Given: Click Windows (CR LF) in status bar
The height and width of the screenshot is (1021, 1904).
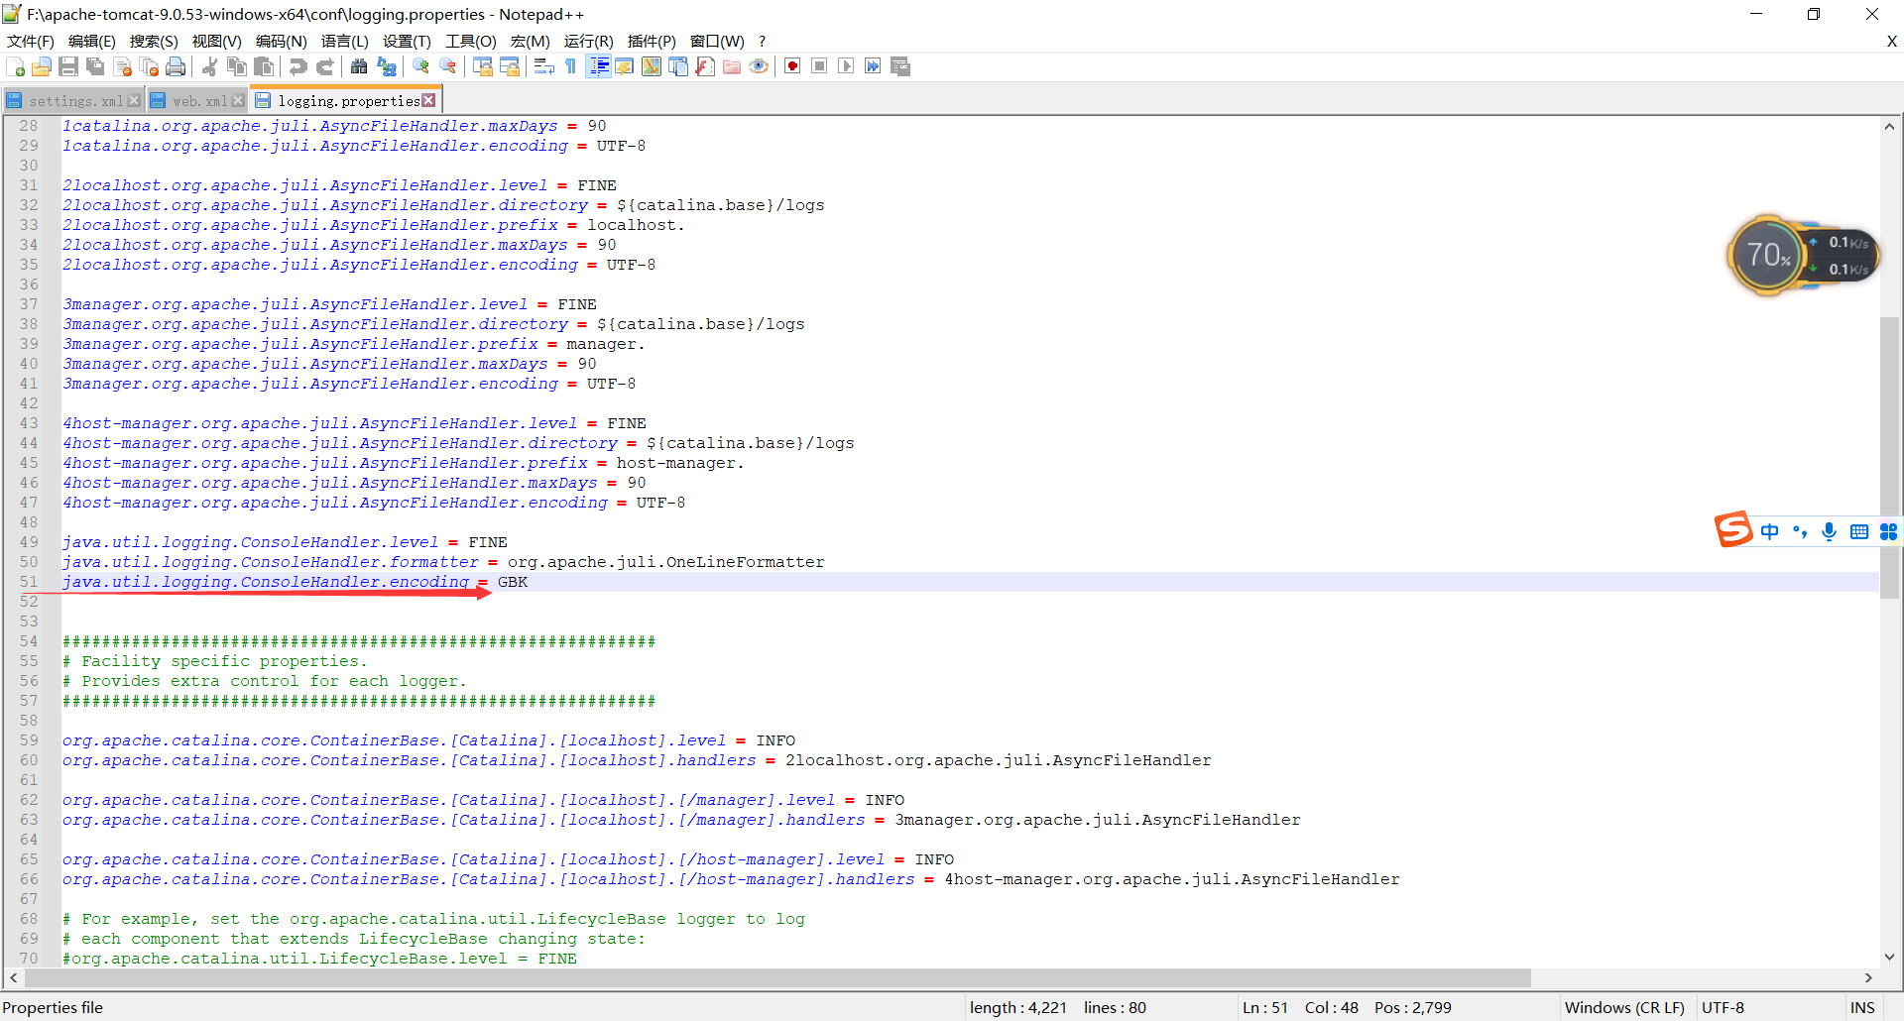Looking at the screenshot, I should [1624, 1007].
